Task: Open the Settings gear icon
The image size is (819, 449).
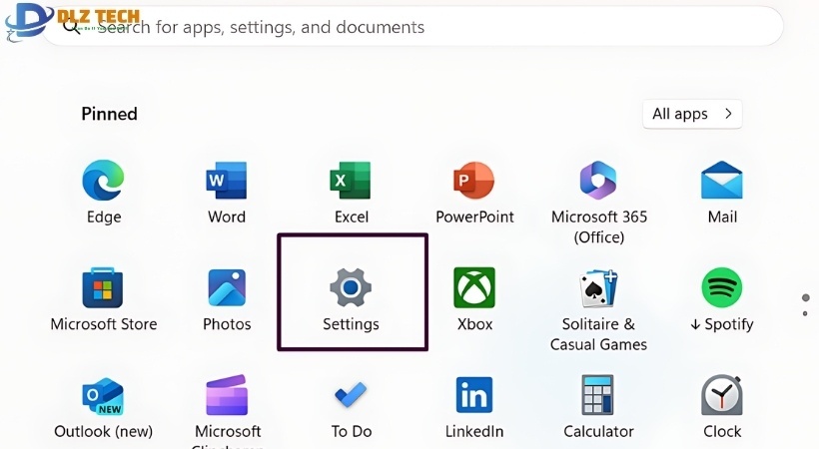Action: (x=351, y=287)
